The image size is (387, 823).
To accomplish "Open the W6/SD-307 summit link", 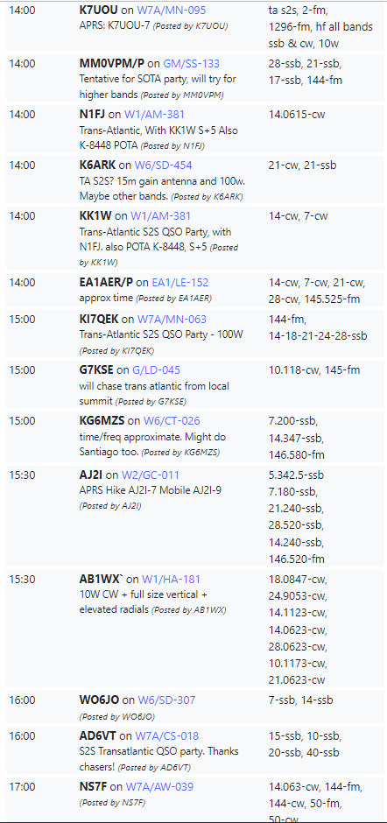I will tap(166, 700).
